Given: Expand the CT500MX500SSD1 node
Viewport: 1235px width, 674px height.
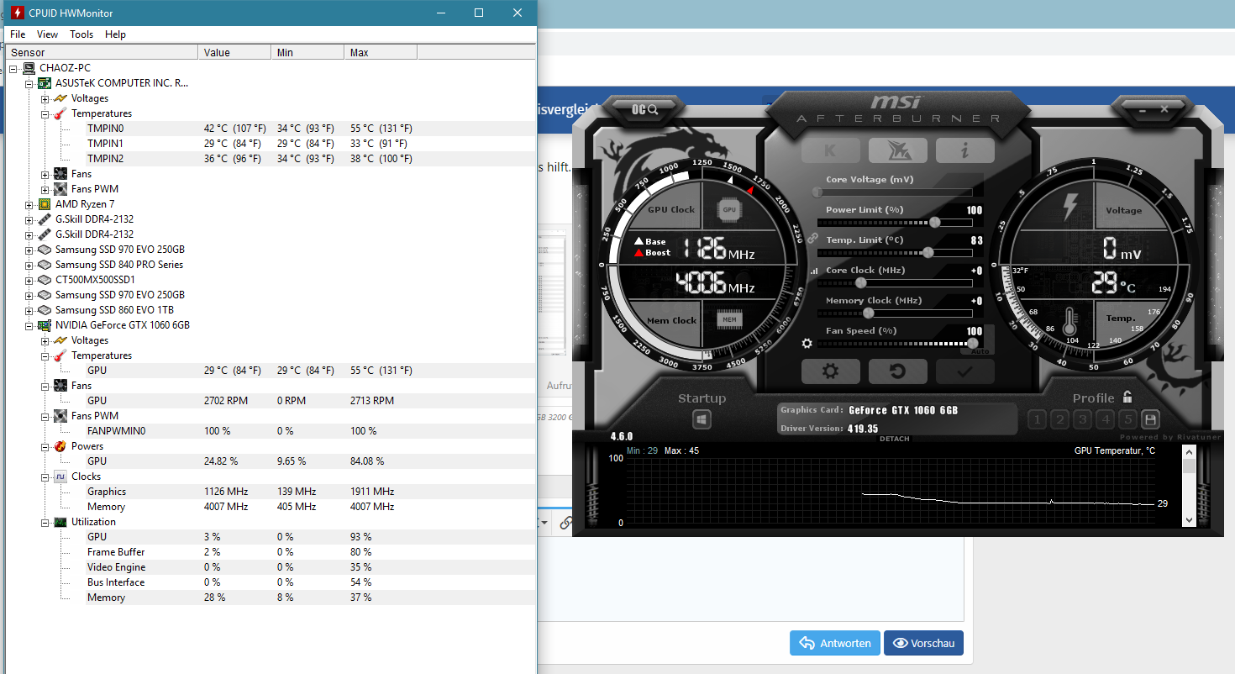Looking at the screenshot, I should (29, 280).
